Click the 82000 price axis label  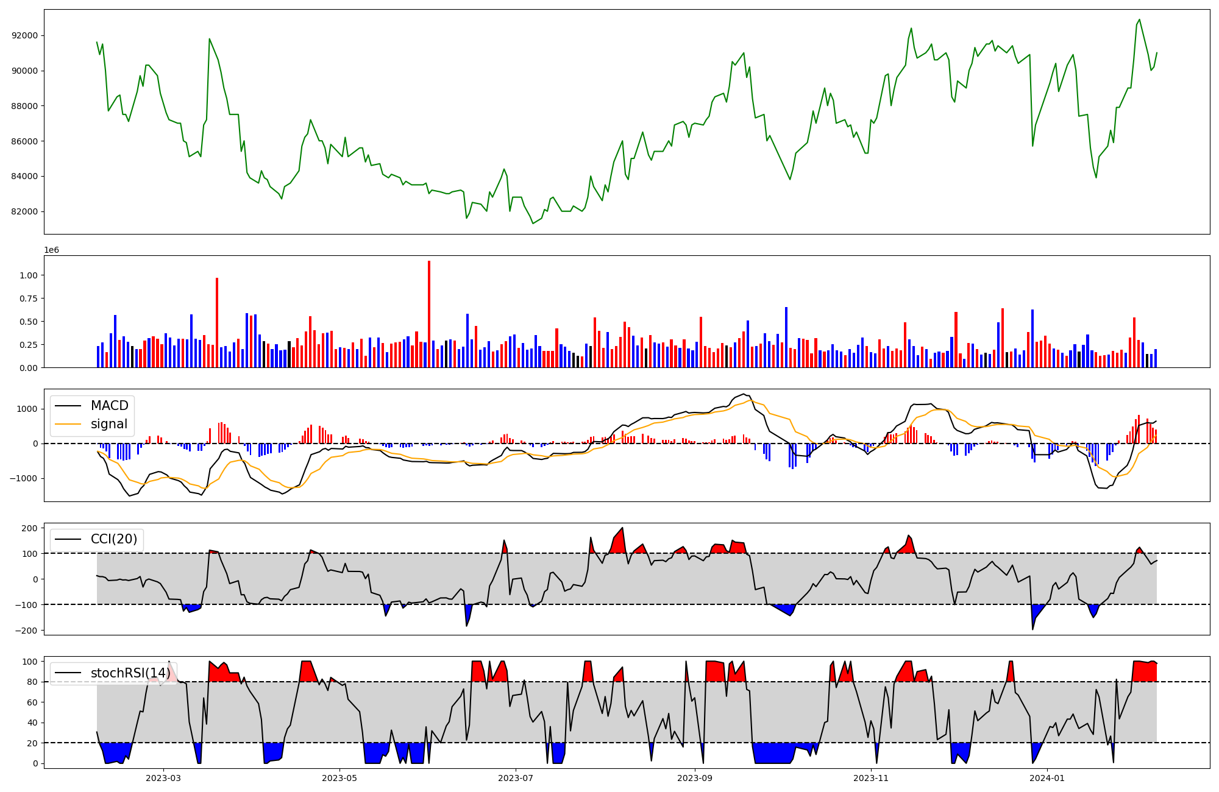click(24, 212)
